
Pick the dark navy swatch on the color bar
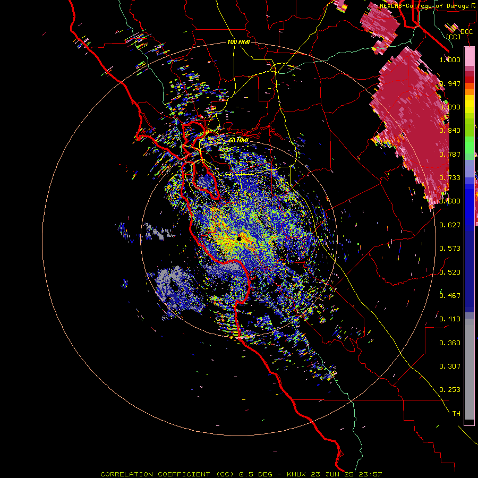(469, 270)
